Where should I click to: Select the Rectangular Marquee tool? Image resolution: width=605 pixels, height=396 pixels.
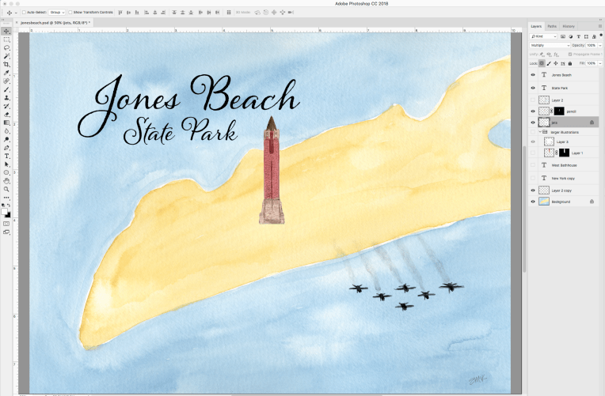[6, 40]
